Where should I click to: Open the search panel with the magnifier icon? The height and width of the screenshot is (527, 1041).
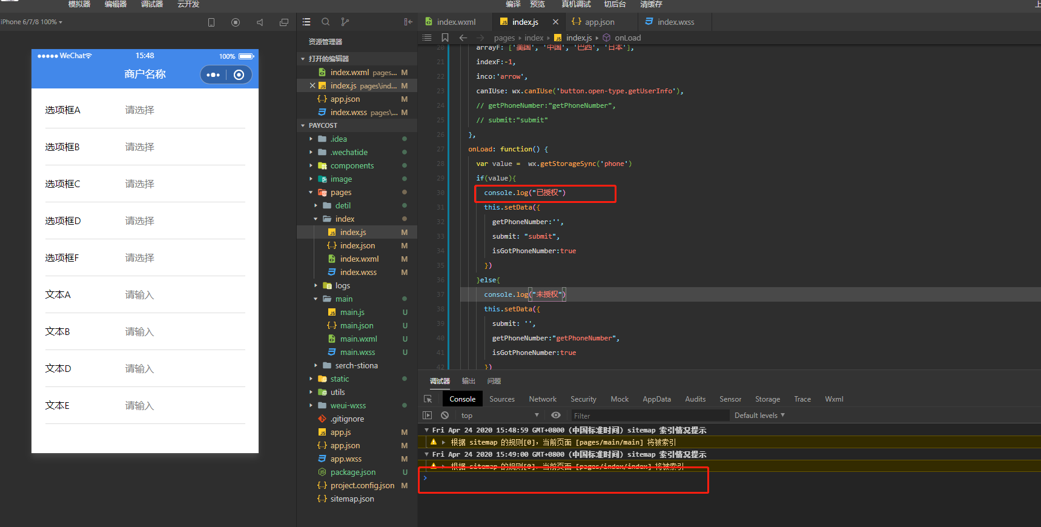coord(326,22)
